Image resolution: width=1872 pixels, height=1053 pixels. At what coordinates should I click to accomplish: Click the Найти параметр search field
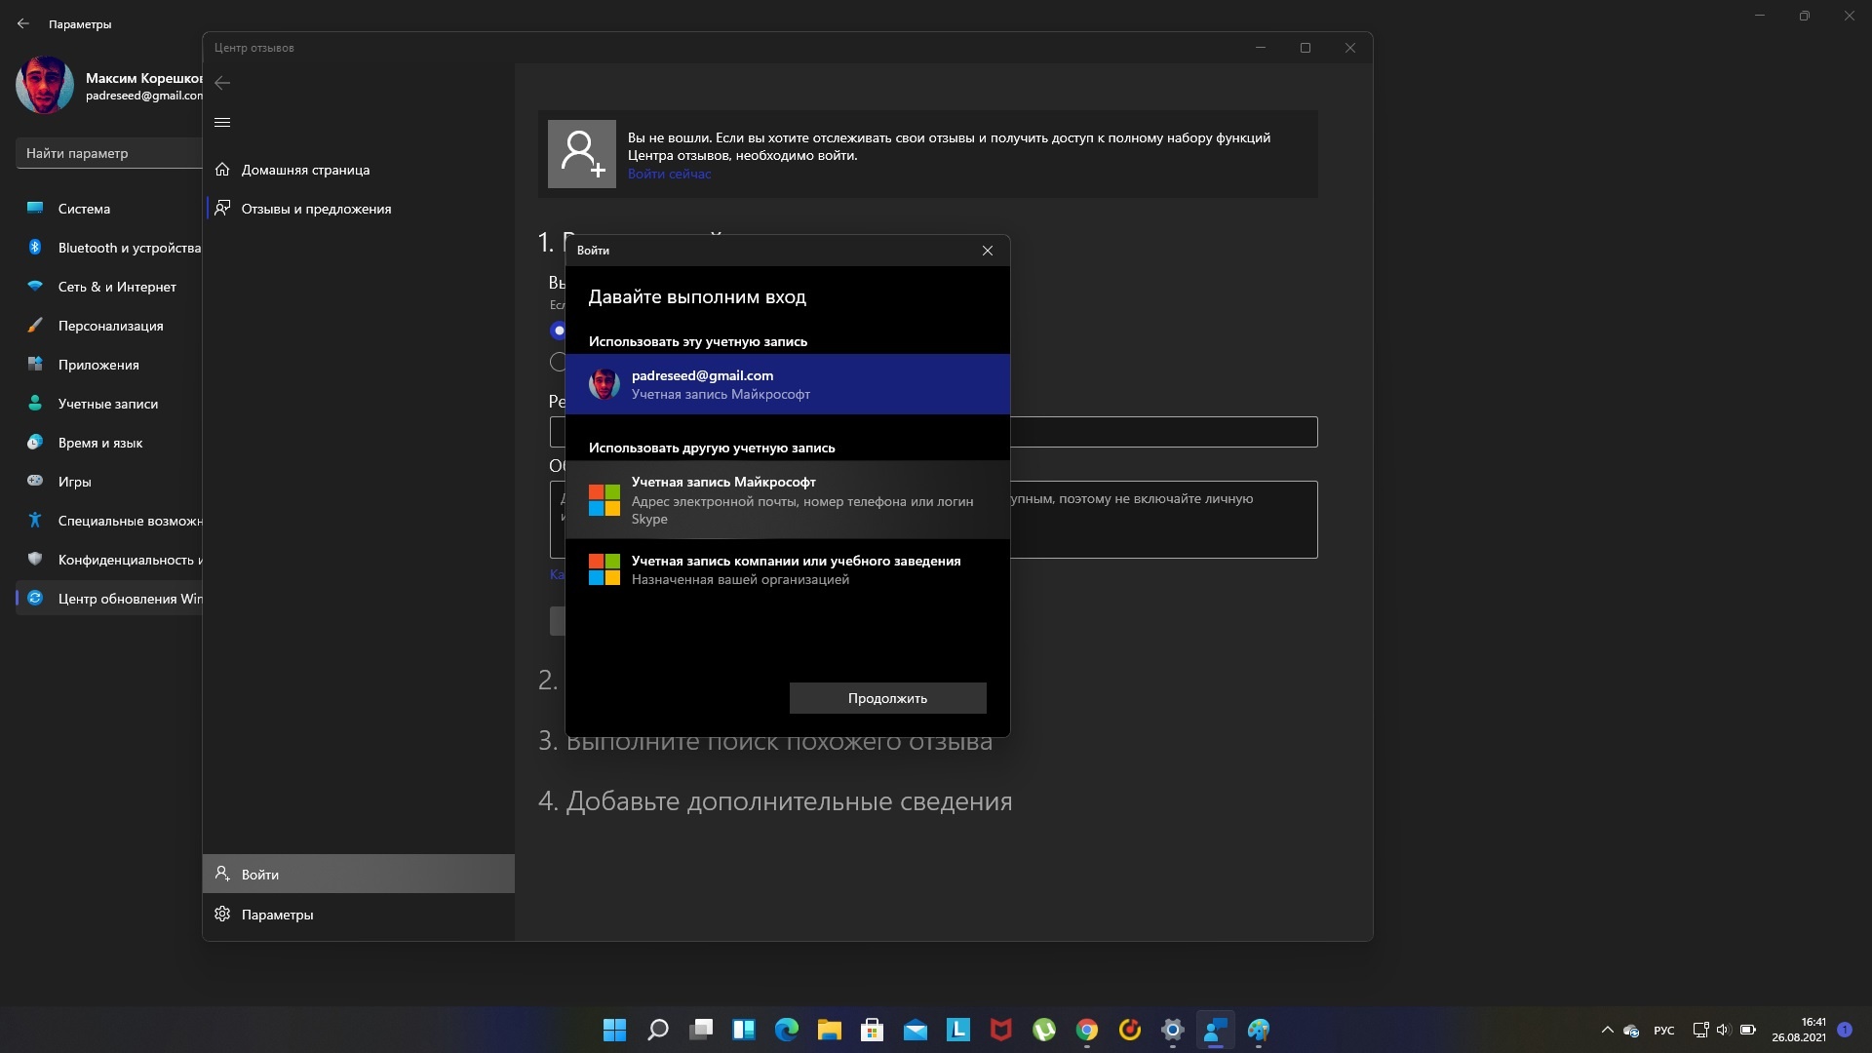109,153
